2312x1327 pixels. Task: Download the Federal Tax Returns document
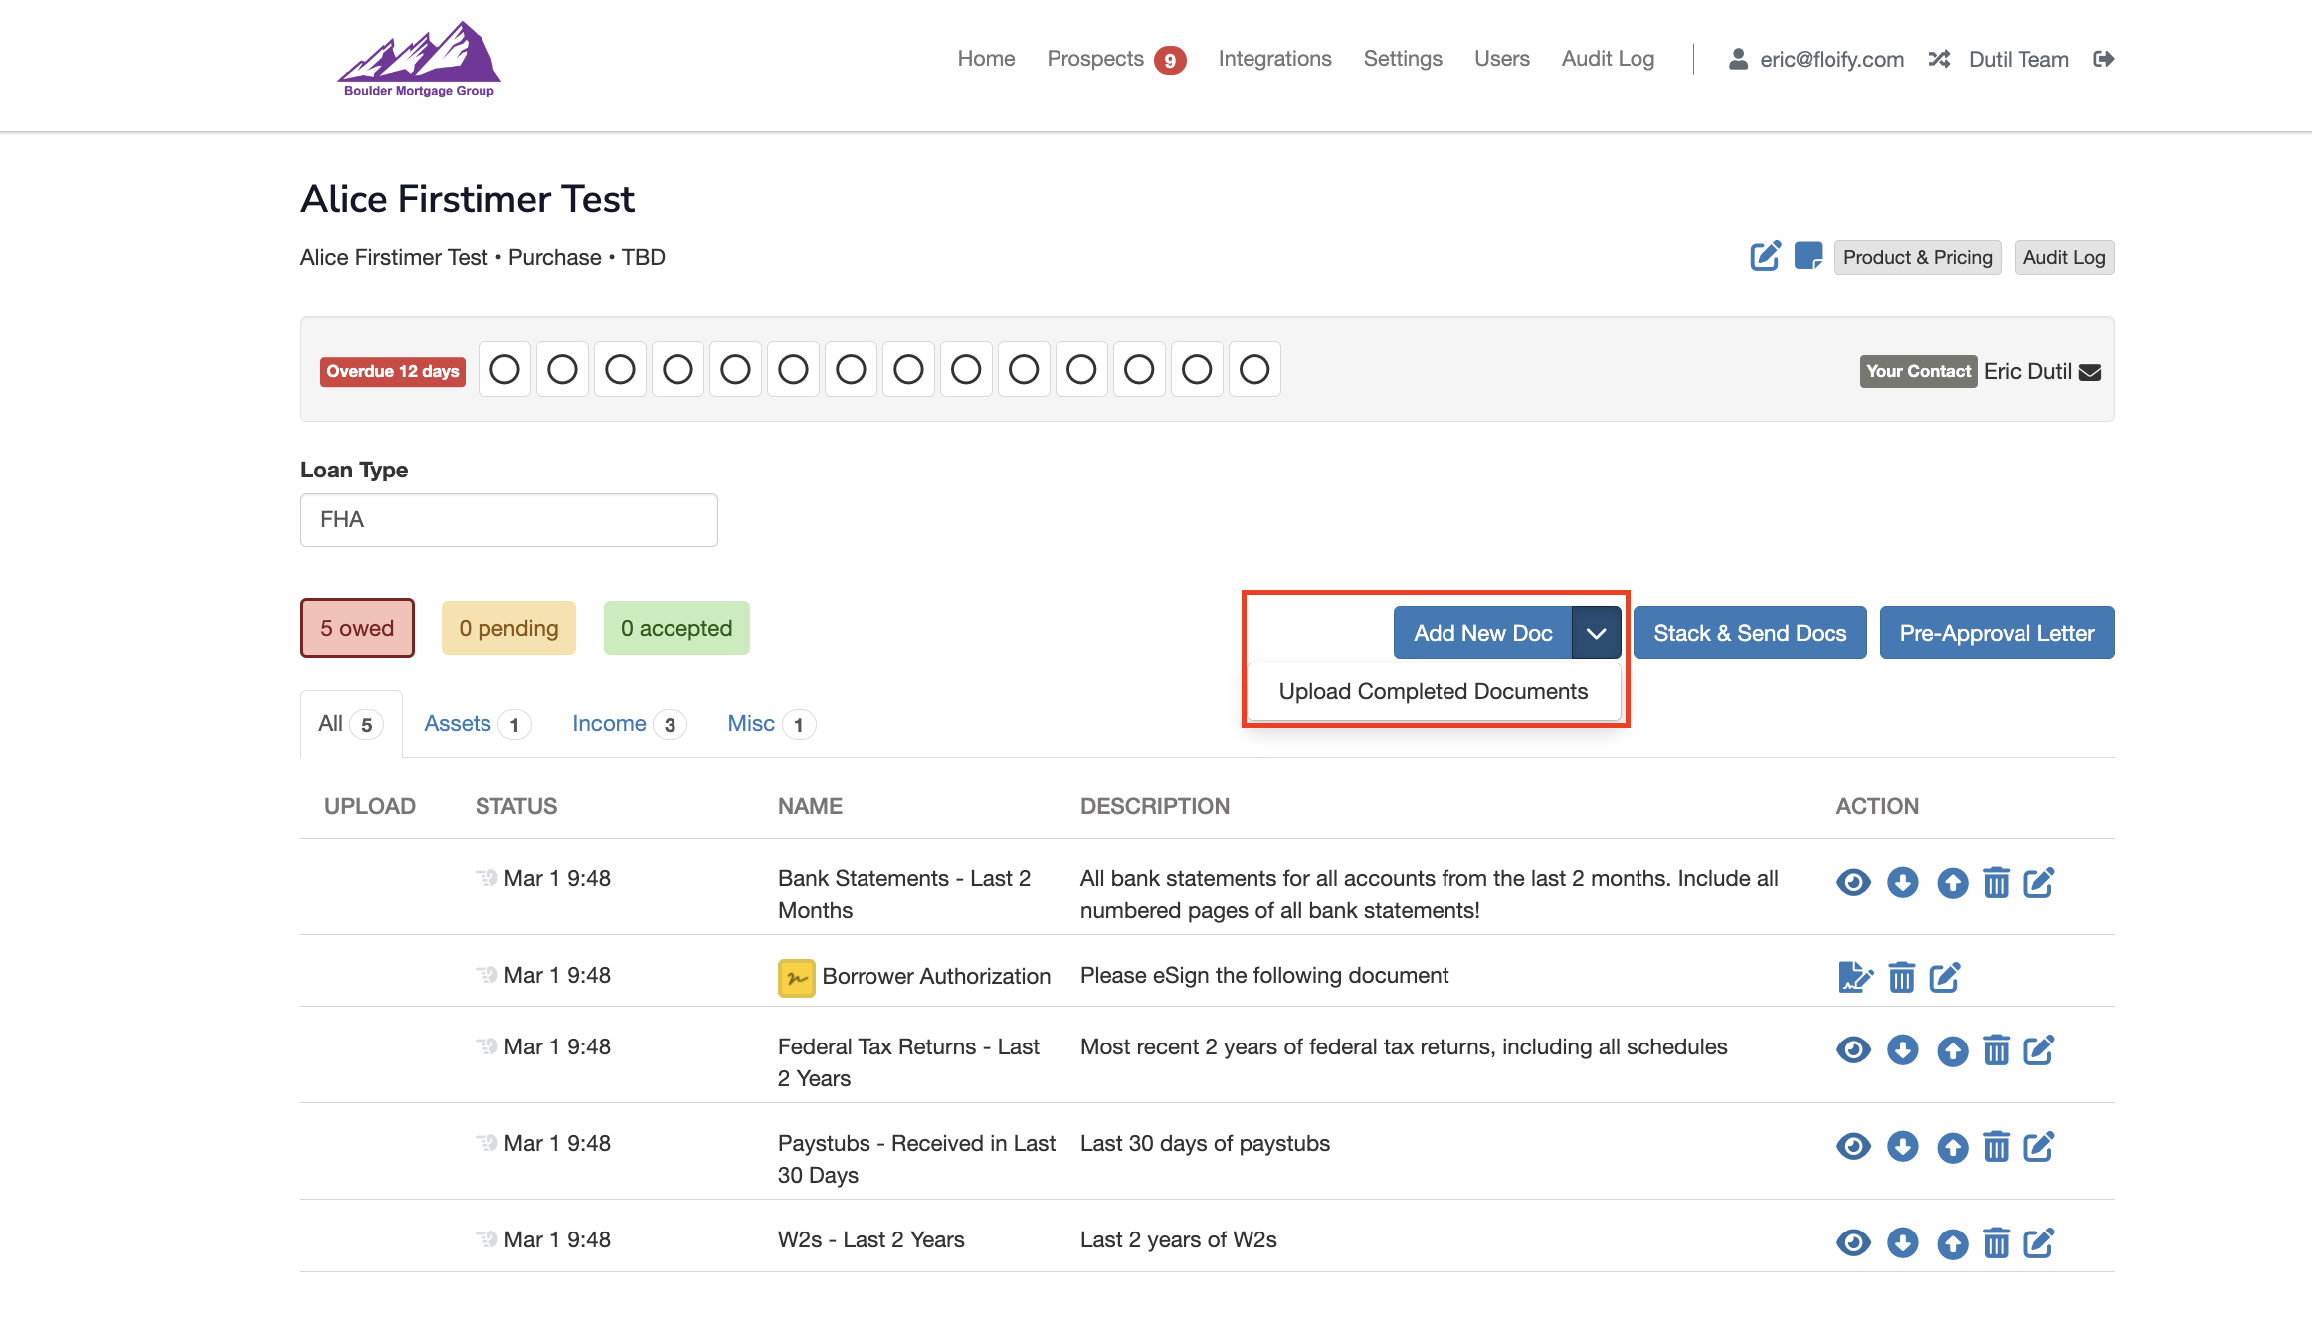click(1902, 1049)
